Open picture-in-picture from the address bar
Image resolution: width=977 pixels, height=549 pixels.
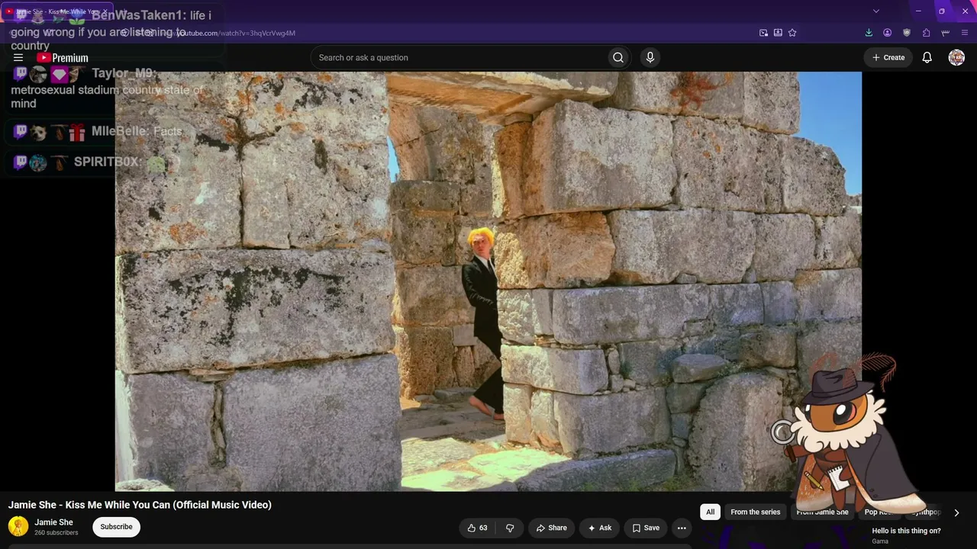click(x=763, y=33)
